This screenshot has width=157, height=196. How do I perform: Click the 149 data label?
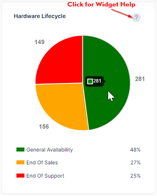point(40,42)
